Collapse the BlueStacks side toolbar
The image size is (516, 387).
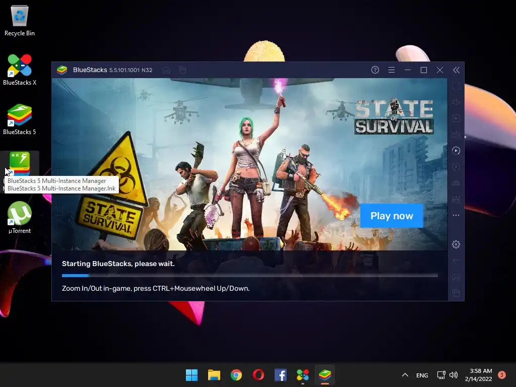[456, 70]
